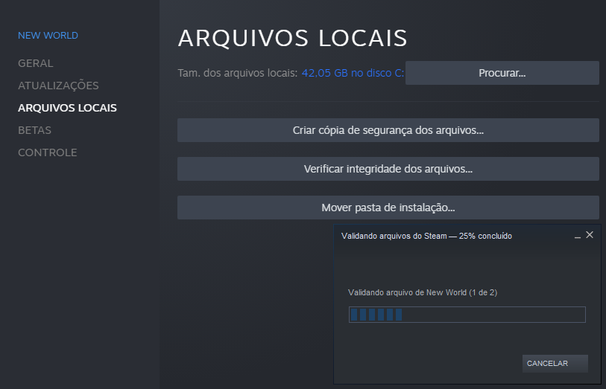Screen dimensions: 606x389
Task: Switch to the ATUALIZAÇÕES section
Action: (x=58, y=86)
